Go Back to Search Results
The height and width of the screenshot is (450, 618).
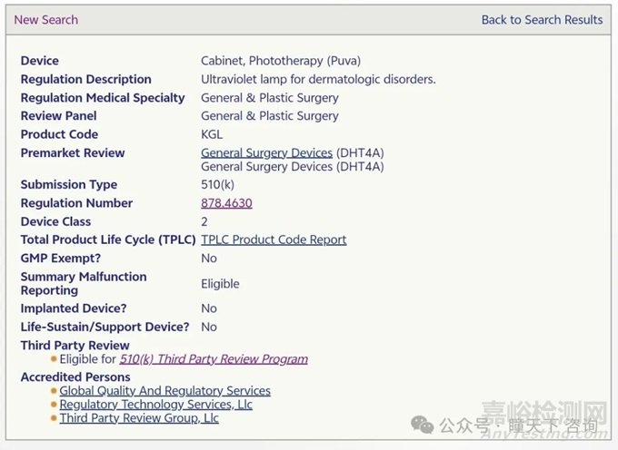pyautogui.click(x=542, y=20)
